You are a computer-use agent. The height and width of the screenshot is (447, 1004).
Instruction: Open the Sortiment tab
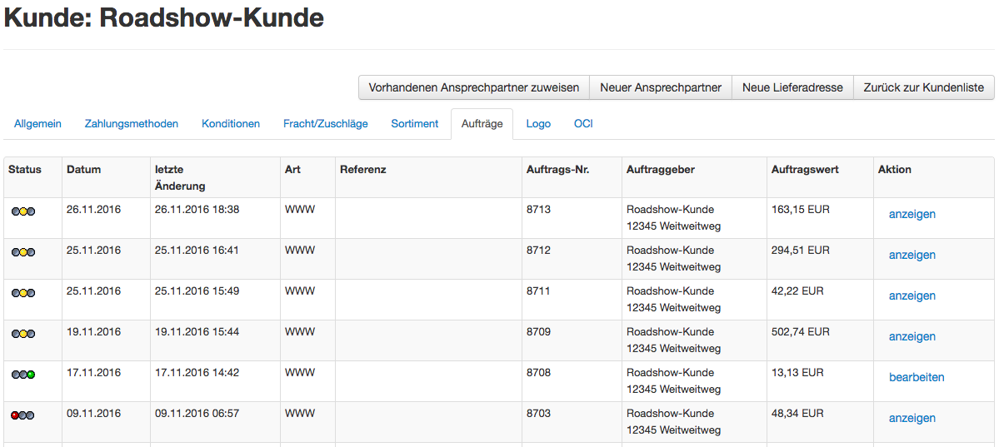coord(415,123)
